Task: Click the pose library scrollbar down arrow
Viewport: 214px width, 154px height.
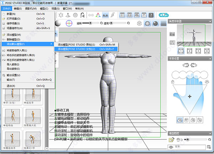Action: tap(47, 149)
